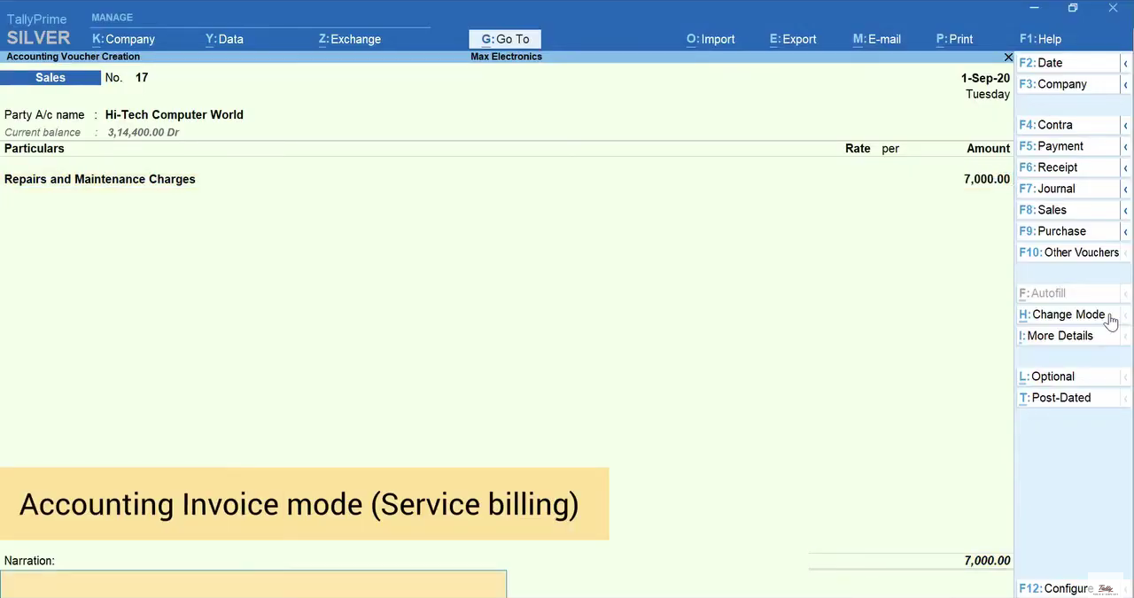Expand arrow beside F2: Date
Viewport: 1134px width, 598px height.
pyautogui.click(x=1126, y=63)
